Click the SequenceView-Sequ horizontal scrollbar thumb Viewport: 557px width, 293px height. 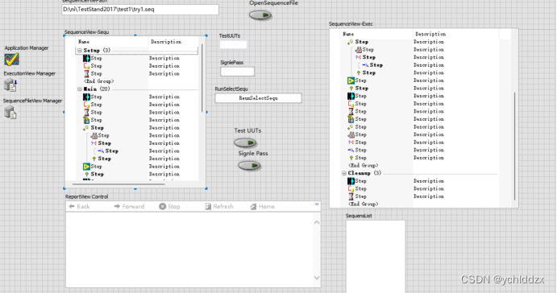pos(118,184)
